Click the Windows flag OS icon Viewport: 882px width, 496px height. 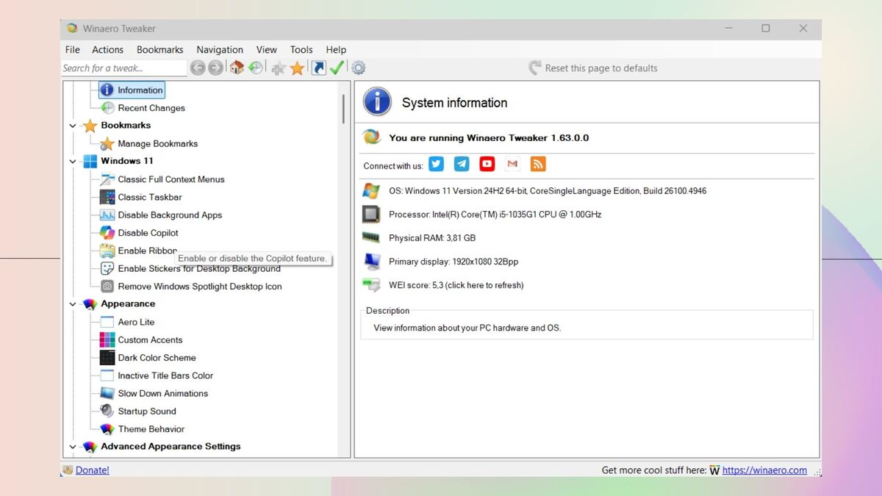coord(371,190)
